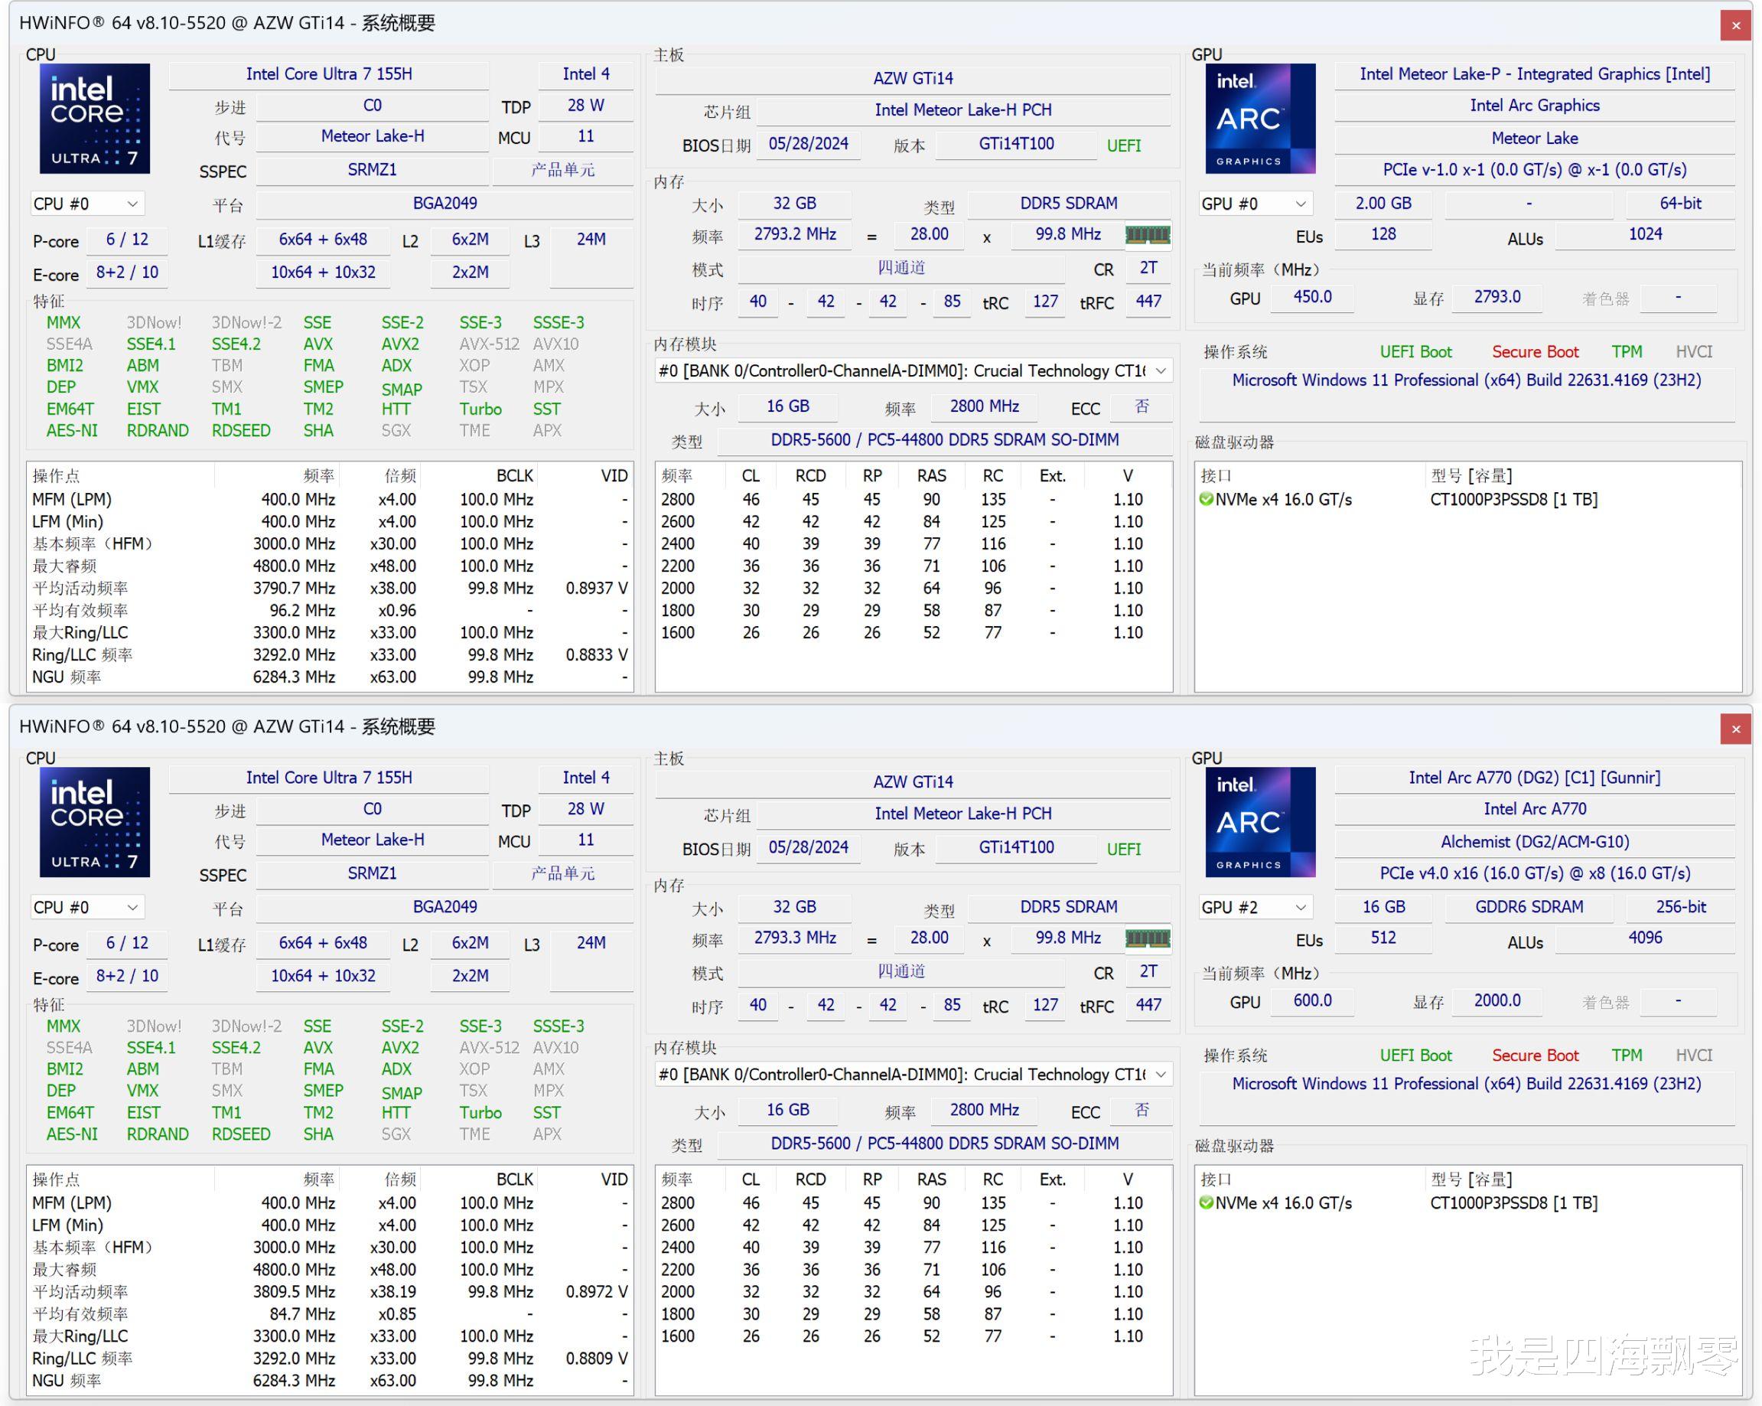The height and width of the screenshot is (1406, 1762).
Task: Click the Intel Arc Graphics logo in top window
Action: tap(1260, 119)
